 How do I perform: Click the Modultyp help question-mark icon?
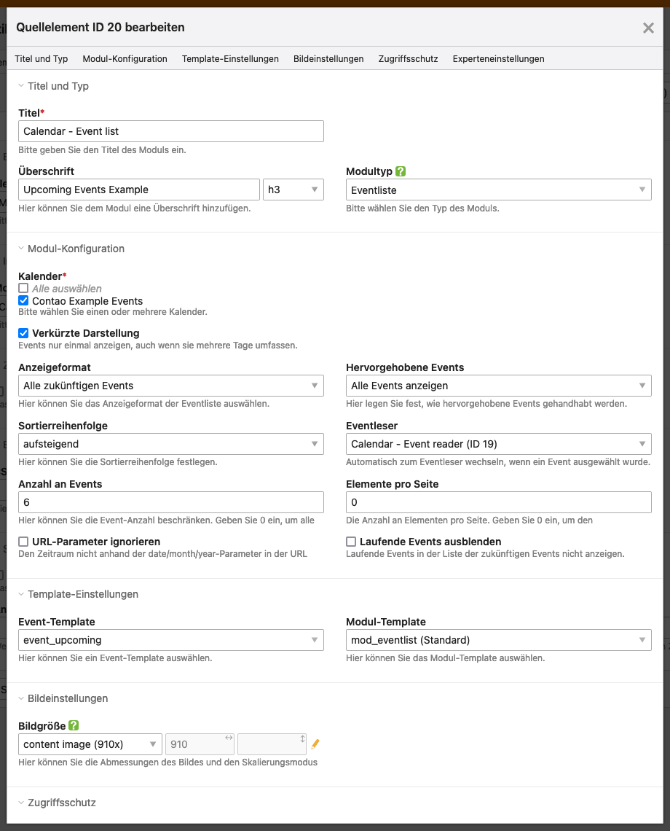click(x=401, y=171)
